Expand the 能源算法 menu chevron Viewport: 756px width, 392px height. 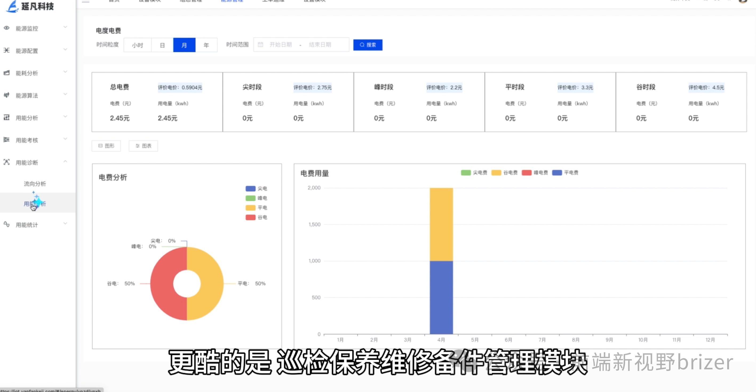click(65, 94)
